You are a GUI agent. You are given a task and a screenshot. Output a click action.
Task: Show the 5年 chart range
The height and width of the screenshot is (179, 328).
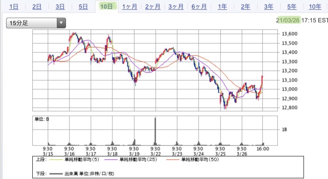(292, 7)
